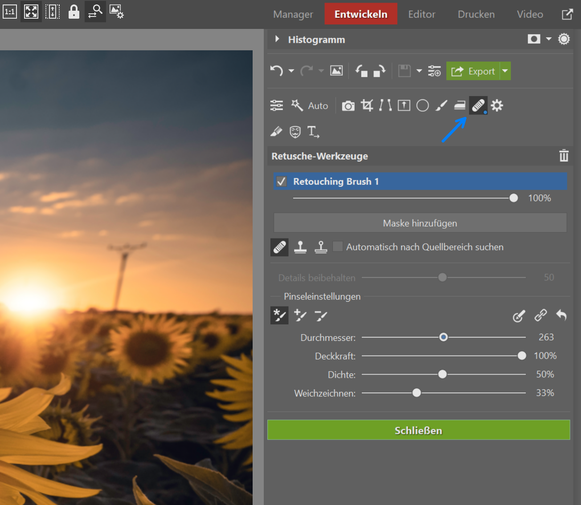Click the save floppy disk icon

click(x=404, y=71)
